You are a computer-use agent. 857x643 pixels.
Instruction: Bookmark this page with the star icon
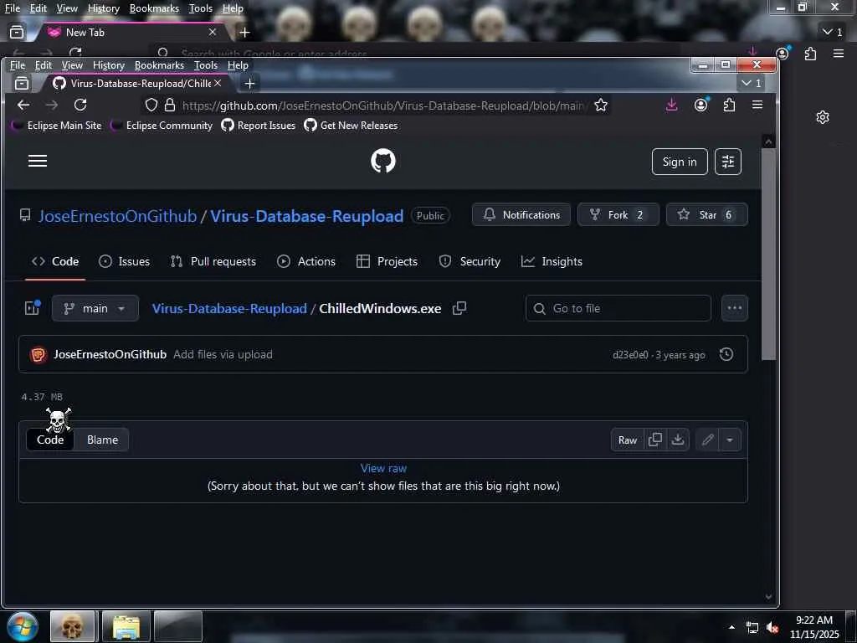[601, 105]
